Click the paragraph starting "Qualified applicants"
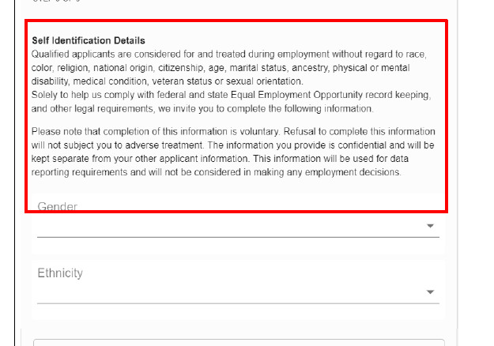The width and height of the screenshot is (494, 346). [x=229, y=67]
